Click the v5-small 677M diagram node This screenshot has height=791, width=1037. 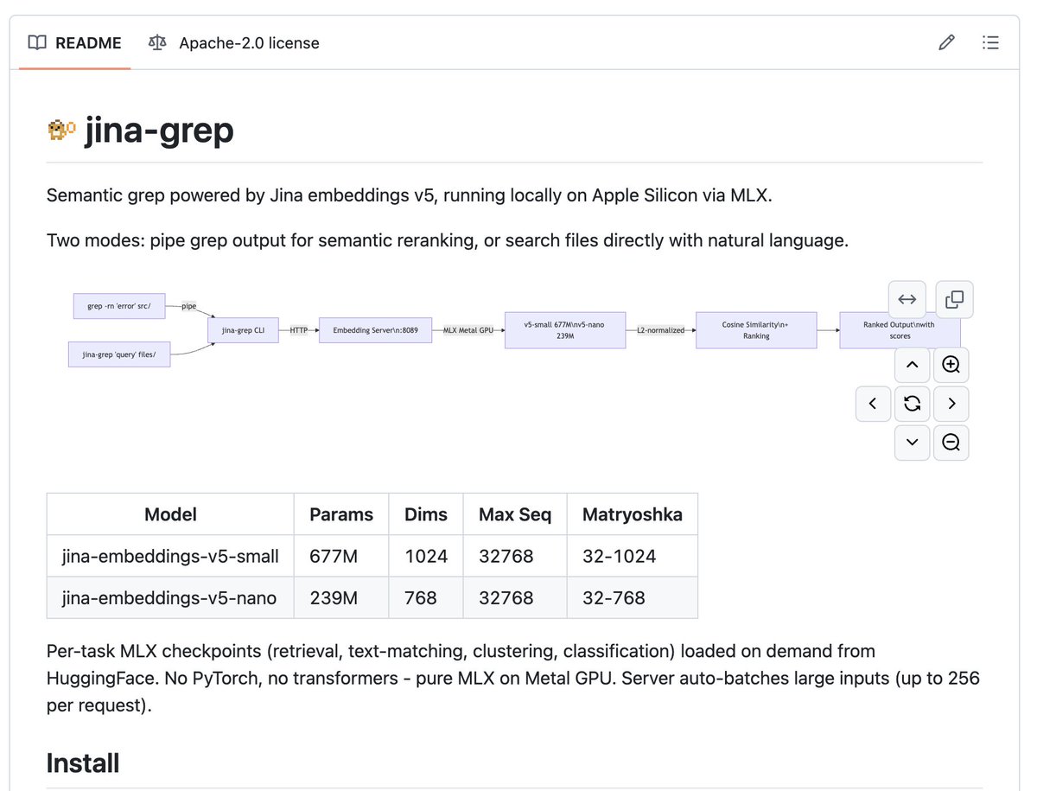[564, 330]
